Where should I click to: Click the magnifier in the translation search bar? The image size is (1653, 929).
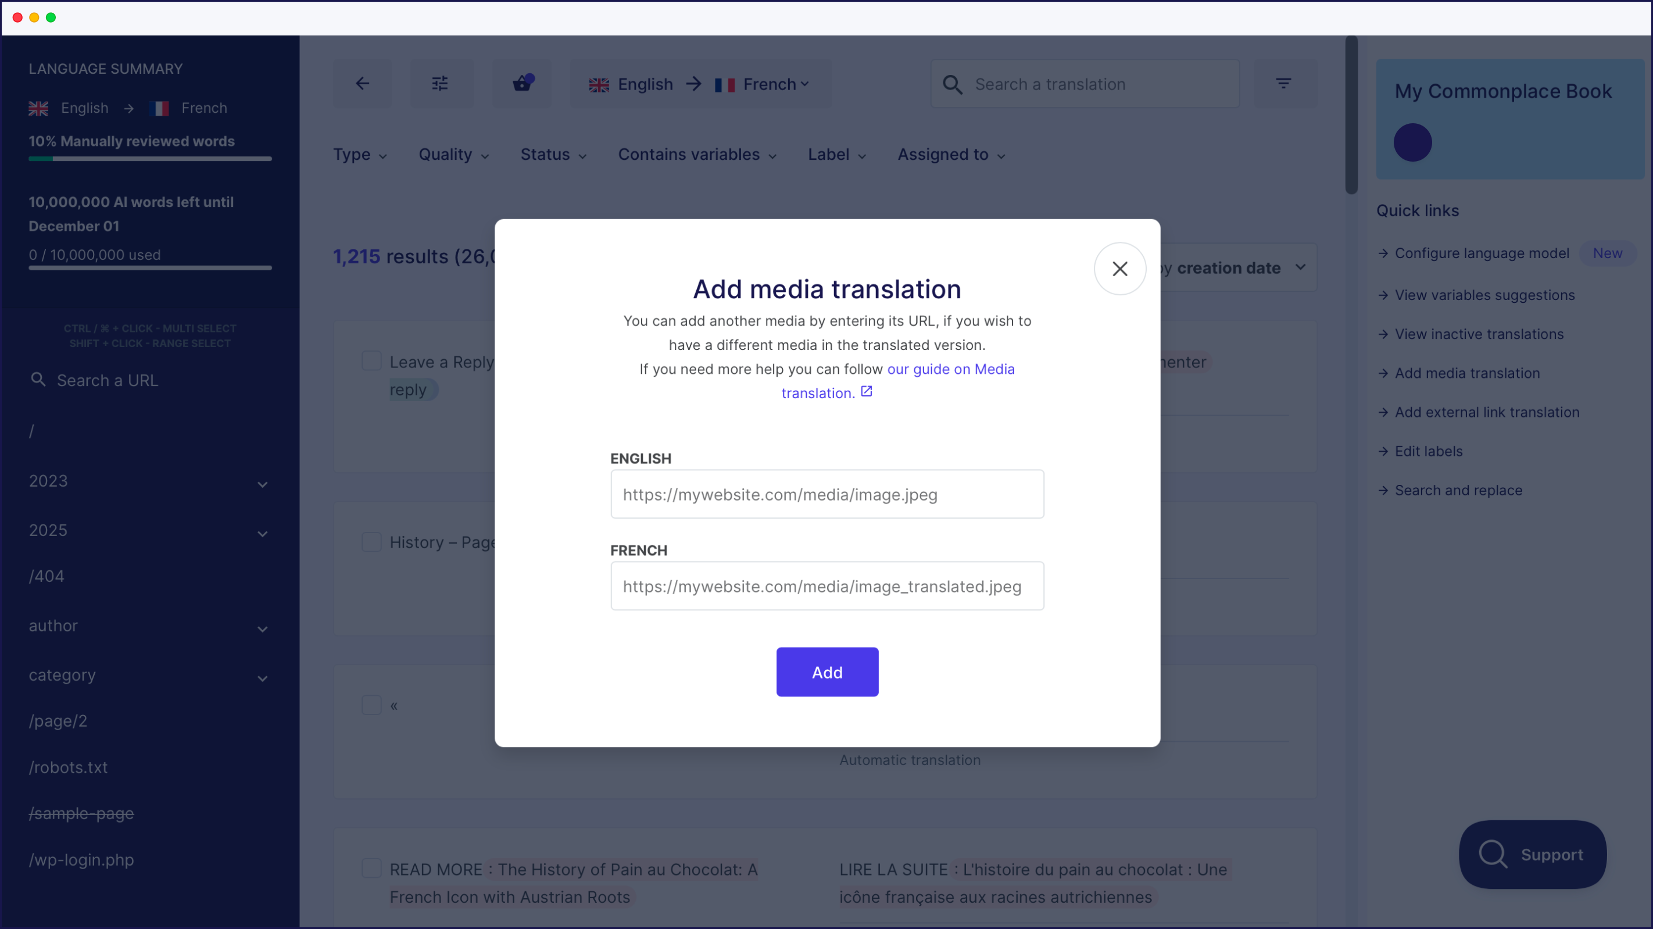(x=954, y=84)
